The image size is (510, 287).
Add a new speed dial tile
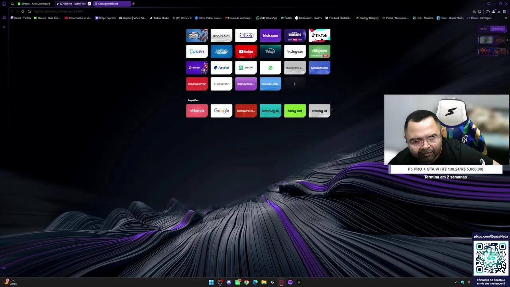coord(294,84)
